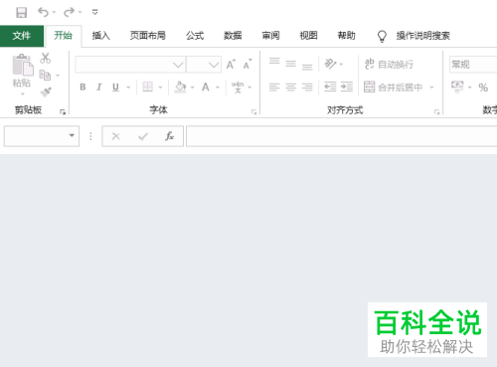Screen dimensions: 497x367
Task: Open Customize Quick Access Toolbar dropdown
Action: (95, 12)
